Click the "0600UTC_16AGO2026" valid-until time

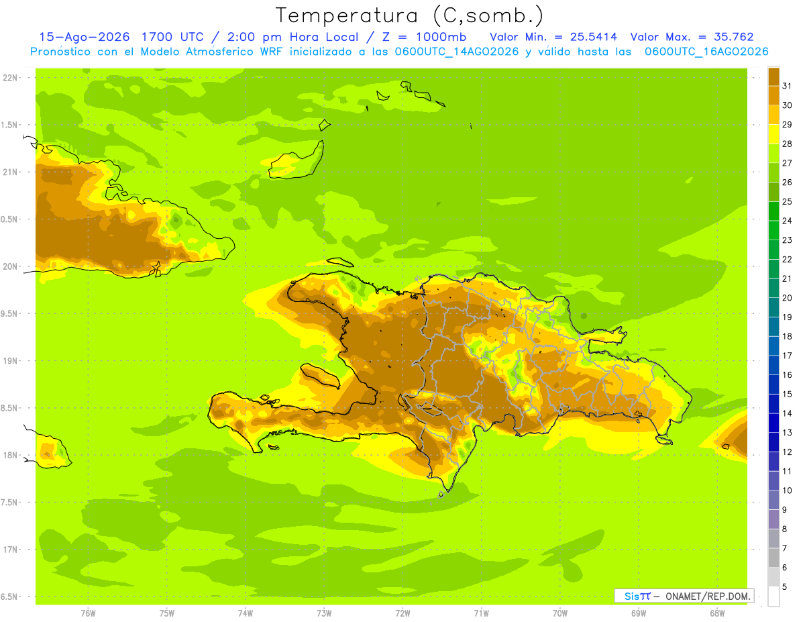706,52
